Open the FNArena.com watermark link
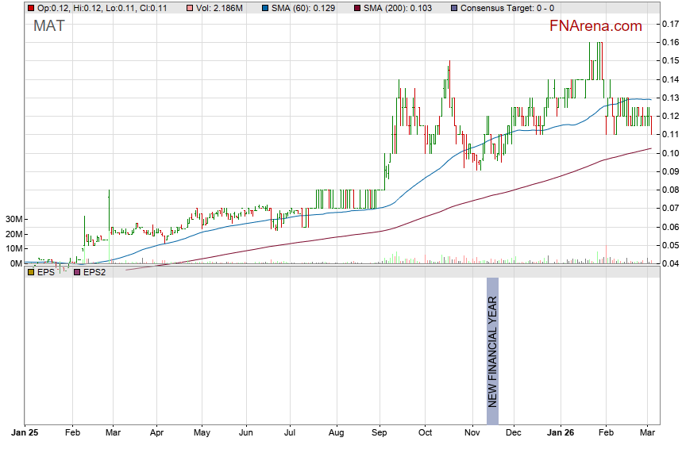Viewport: 682px width, 449px height. (x=595, y=26)
